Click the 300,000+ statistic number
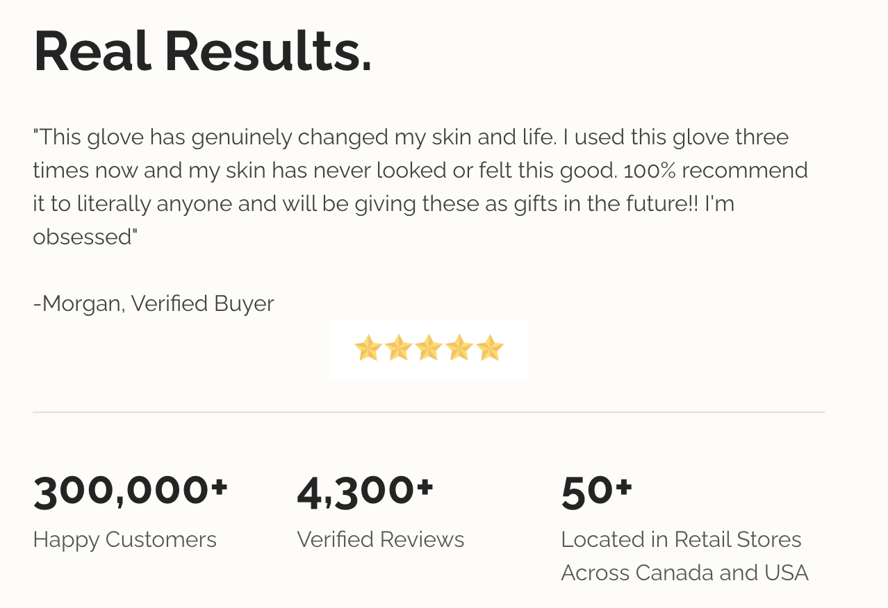Screen dimensions: 888x608 coord(131,492)
